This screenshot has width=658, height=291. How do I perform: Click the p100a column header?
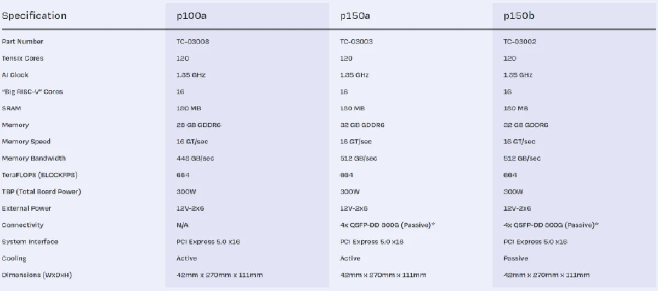coord(191,15)
